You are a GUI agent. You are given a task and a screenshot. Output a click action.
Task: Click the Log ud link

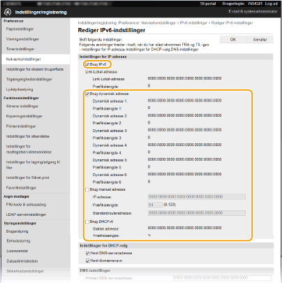click(x=272, y=3)
